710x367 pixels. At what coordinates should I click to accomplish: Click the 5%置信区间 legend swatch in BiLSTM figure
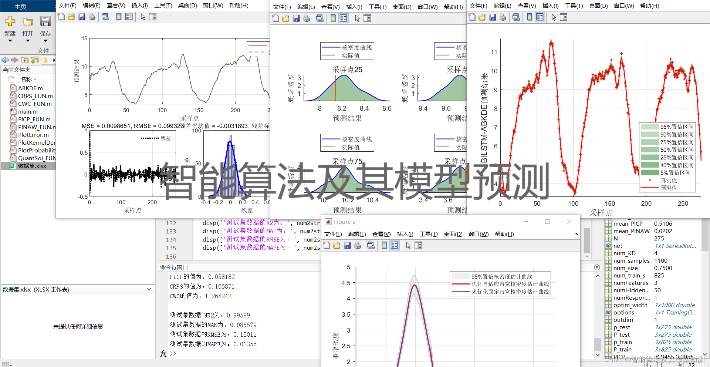(650, 172)
